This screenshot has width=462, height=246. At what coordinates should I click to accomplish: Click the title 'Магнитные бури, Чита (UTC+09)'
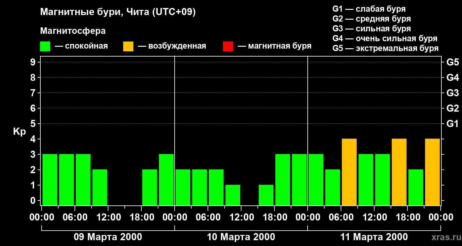(118, 12)
